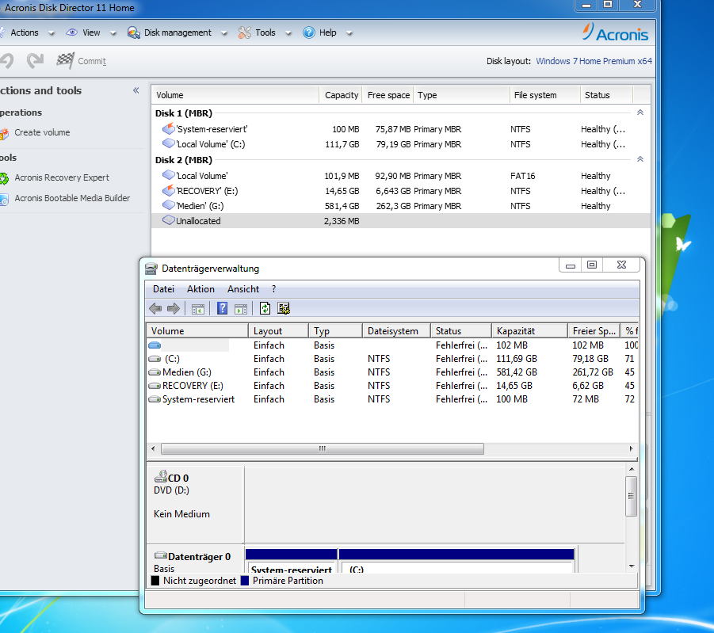
Task: Click the vertical scrollbar down arrow in disk pane
Action: (x=631, y=566)
